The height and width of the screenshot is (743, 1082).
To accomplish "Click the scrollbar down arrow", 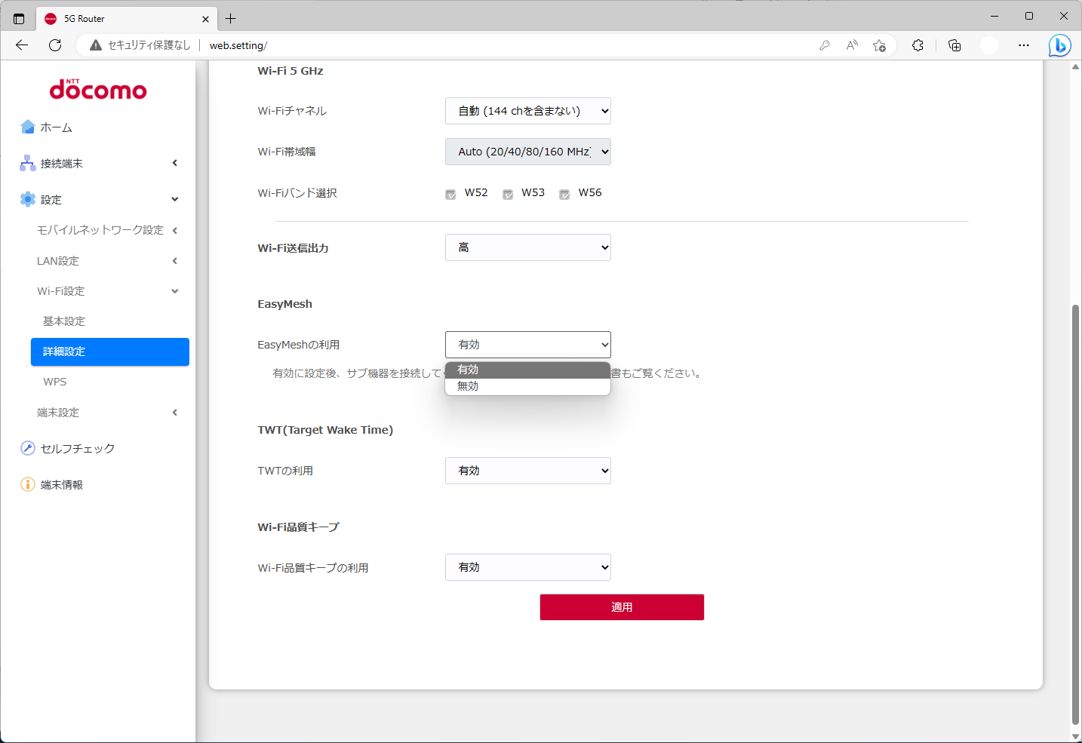I will (x=1075, y=736).
